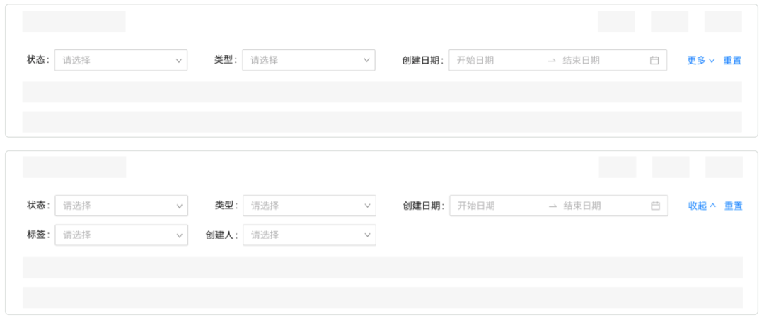Viewport: 764px width, 320px height.
Task: Click chevron arrow of bottom 类型 select
Action: pyautogui.click(x=368, y=206)
